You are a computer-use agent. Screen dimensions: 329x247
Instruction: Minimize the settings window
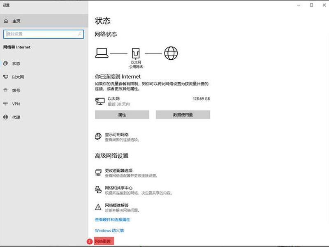[x=299, y=5]
